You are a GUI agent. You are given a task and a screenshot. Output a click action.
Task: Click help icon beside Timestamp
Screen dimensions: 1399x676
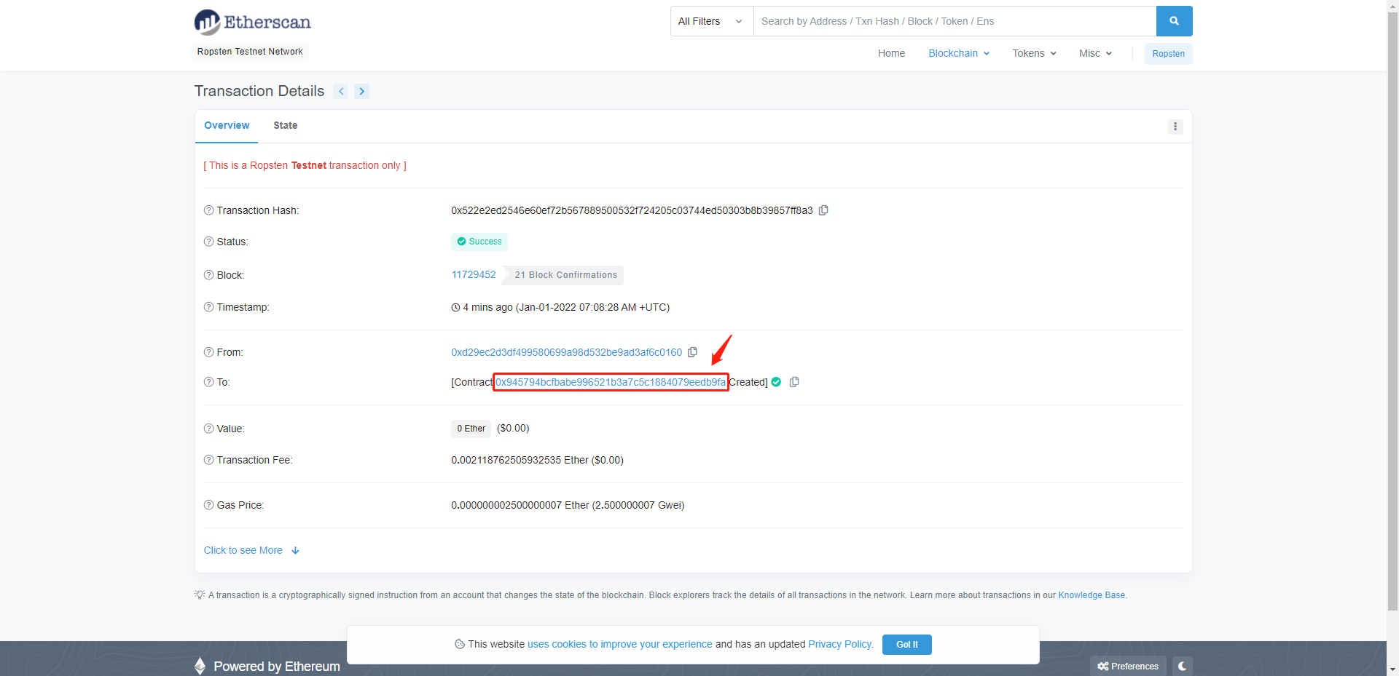pyautogui.click(x=208, y=307)
